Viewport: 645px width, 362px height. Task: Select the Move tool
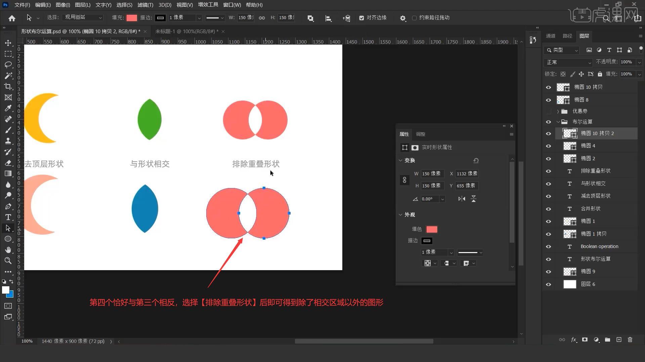point(8,43)
